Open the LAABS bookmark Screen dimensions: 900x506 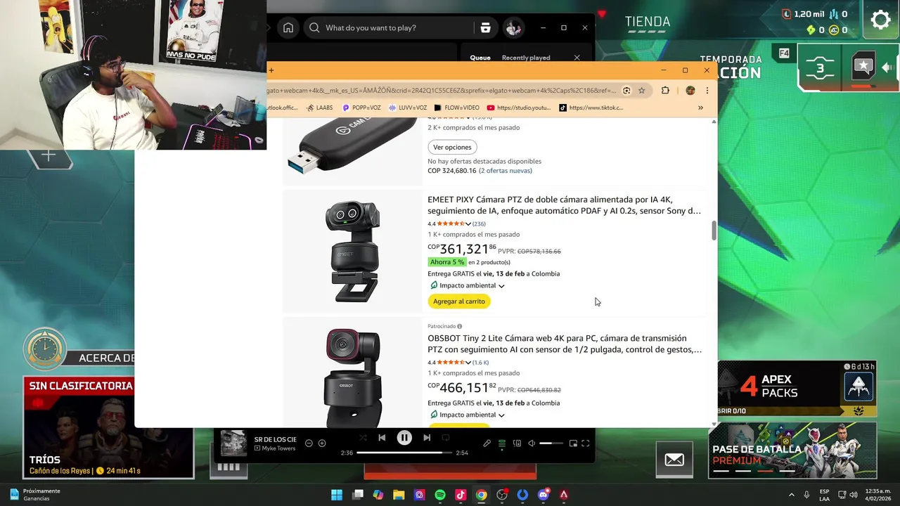319,108
